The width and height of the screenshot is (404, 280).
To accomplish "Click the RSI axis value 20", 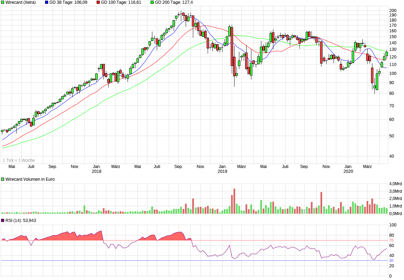I will point(392,266).
